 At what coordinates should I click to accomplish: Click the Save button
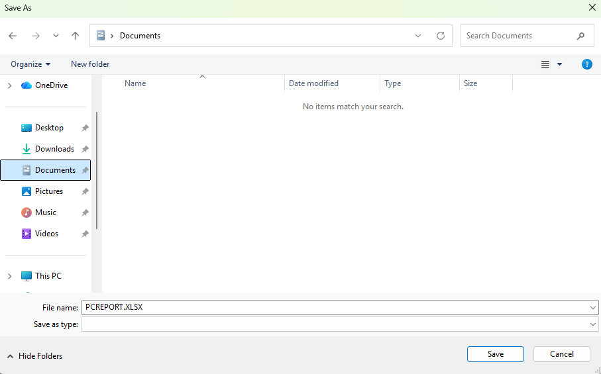495,354
